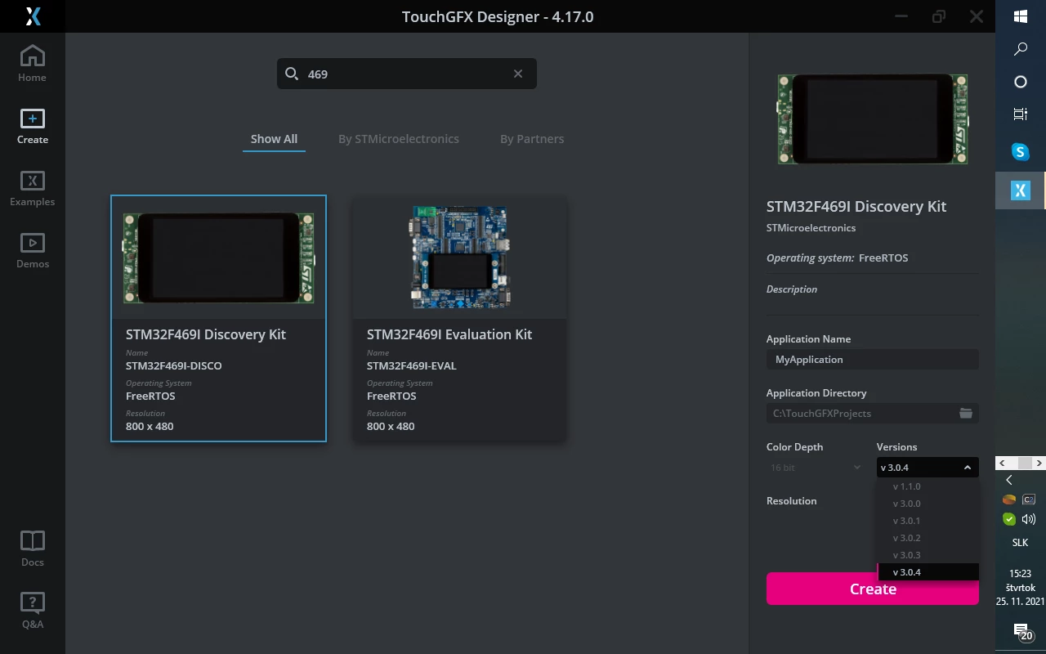Click the TouchGFX logo in title bar
The width and height of the screenshot is (1046, 654).
point(33,16)
